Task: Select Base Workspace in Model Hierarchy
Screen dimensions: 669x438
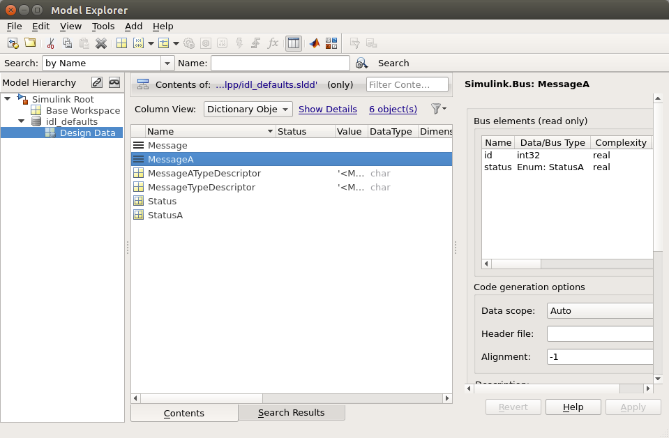Action: 83,110
